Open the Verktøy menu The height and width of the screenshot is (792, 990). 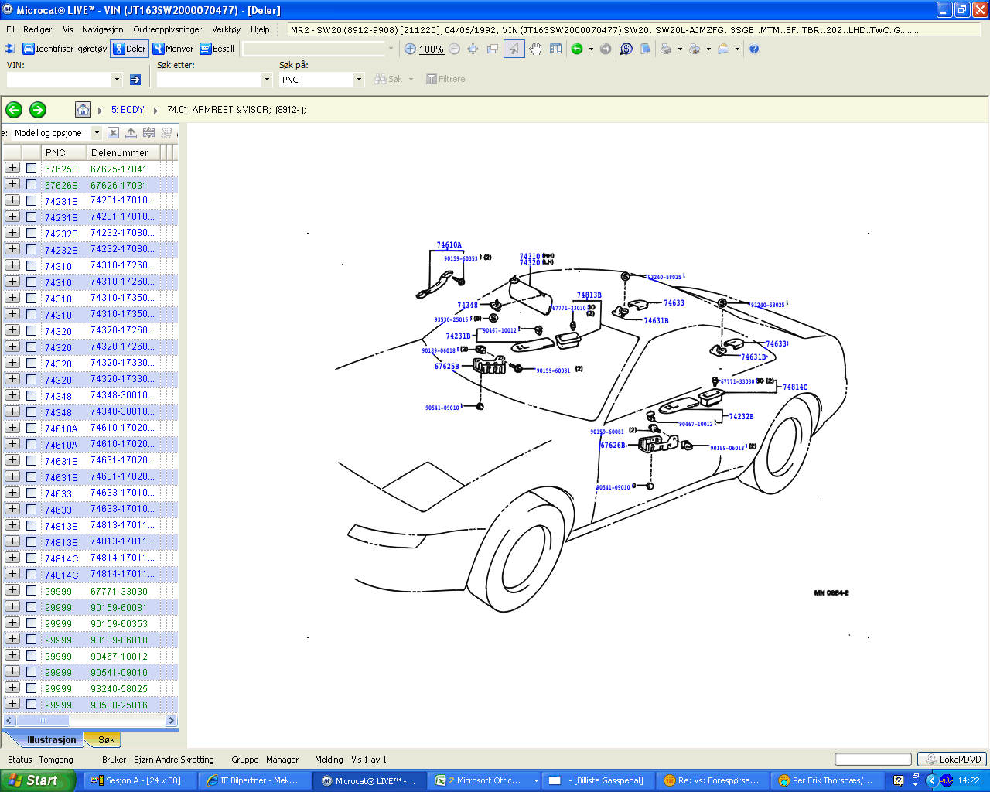pos(226,29)
